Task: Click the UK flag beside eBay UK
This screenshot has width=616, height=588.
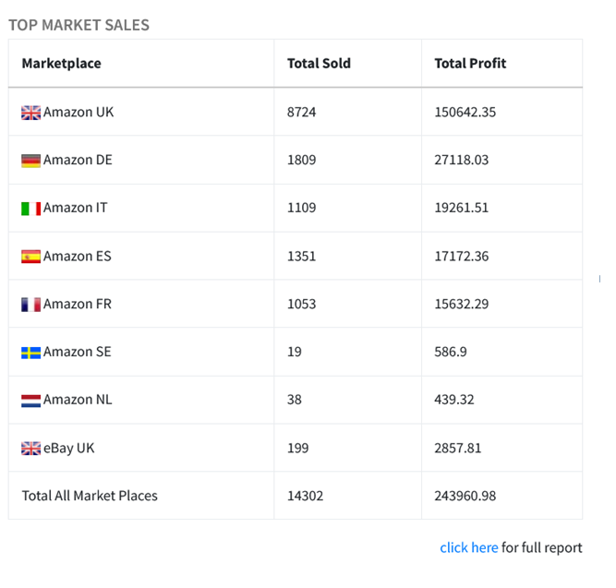Action: coord(30,449)
